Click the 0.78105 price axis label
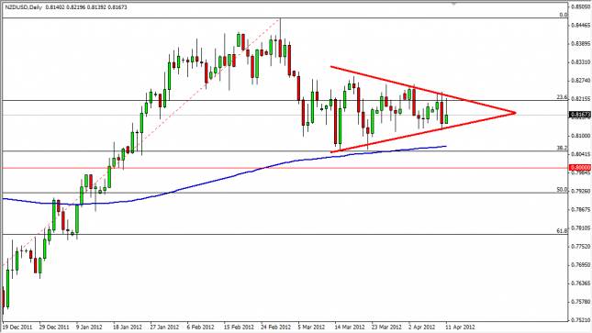 (581, 228)
